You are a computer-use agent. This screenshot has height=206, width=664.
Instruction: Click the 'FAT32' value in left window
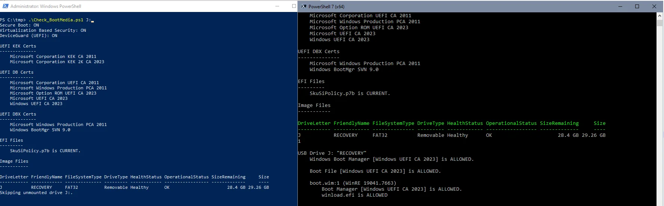click(x=71, y=187)
